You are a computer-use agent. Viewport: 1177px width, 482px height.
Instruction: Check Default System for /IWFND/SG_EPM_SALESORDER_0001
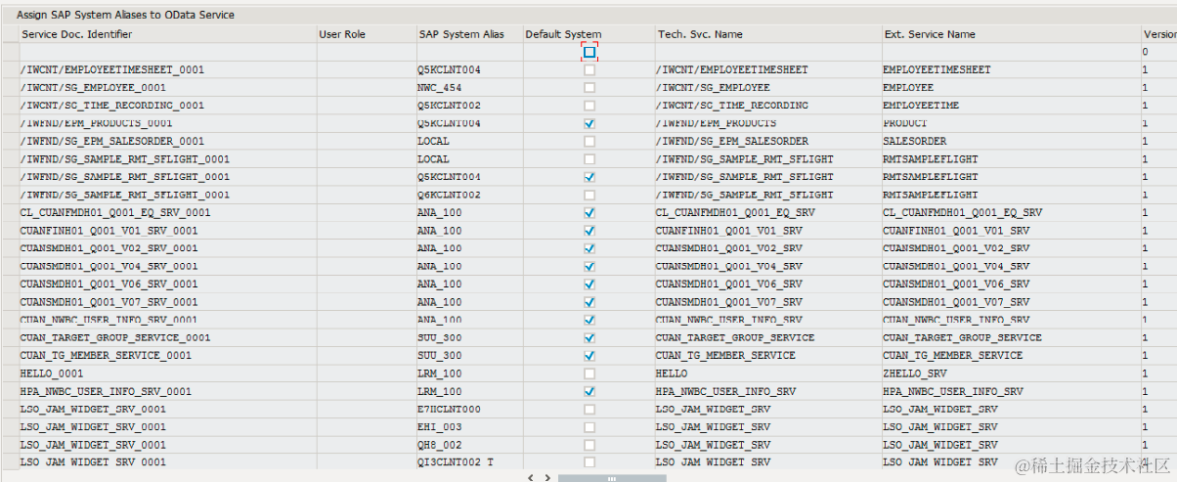click(x=589, y=141)
